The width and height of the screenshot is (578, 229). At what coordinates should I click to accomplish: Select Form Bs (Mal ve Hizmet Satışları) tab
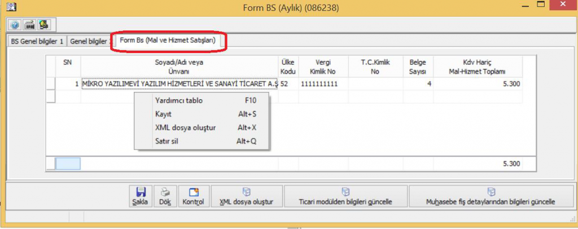168,41
